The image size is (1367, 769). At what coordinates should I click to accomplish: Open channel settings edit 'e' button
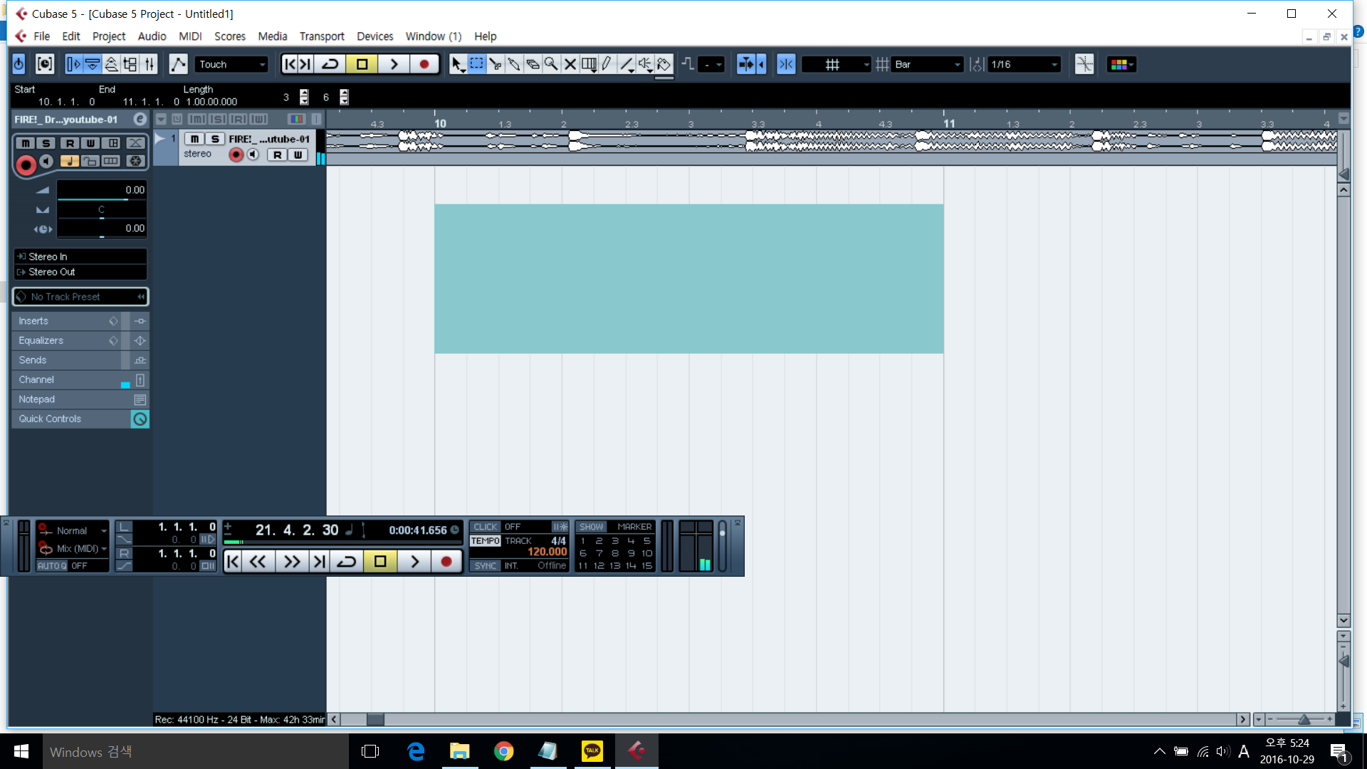click(x=140, y=120)
